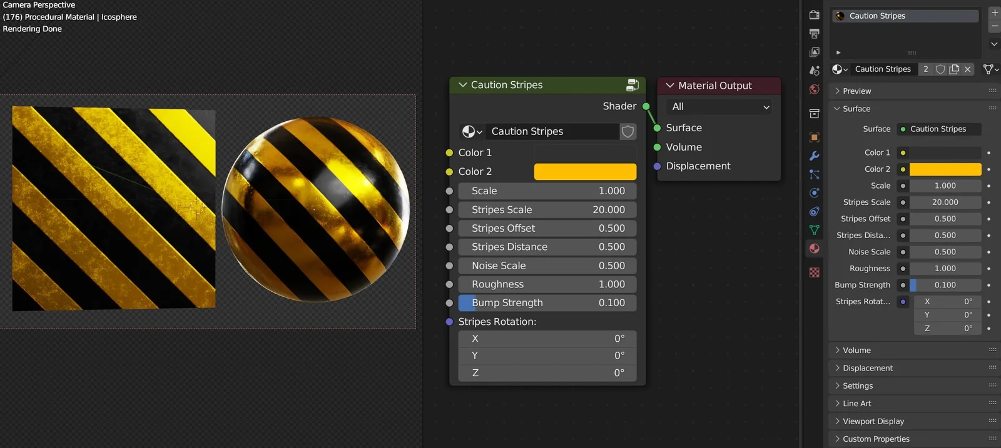Expand the Viewport Display panel
Viewport: 1001px width, 448px height.
(x=873, y=421)
